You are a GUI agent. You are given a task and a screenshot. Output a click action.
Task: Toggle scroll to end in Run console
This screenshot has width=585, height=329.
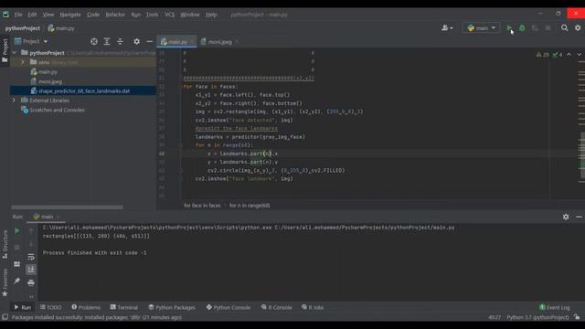point(31,270)
